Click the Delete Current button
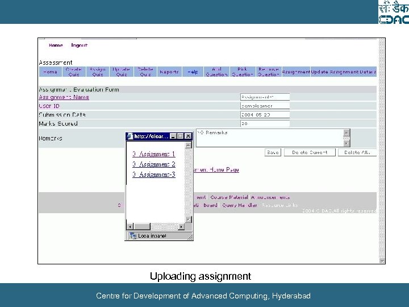409x307 pixels. [x=310, y=152]
